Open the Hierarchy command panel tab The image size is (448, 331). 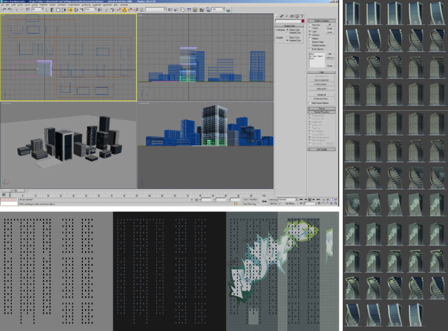click(288, 15)
